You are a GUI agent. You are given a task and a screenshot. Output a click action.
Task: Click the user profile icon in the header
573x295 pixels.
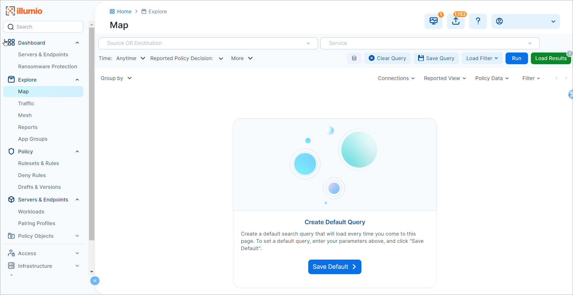point(499,21)
